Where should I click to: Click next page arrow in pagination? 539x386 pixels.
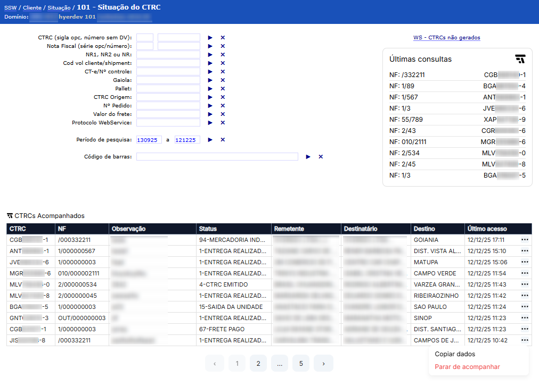(323, 364)
